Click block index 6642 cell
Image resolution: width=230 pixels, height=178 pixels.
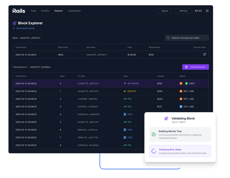[x=61, y=55]
